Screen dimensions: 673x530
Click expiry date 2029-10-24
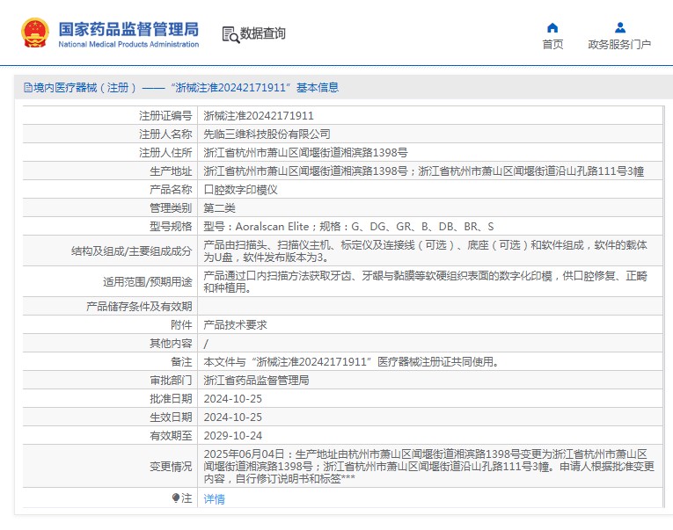pyautogui.click(x=232, y=435)
